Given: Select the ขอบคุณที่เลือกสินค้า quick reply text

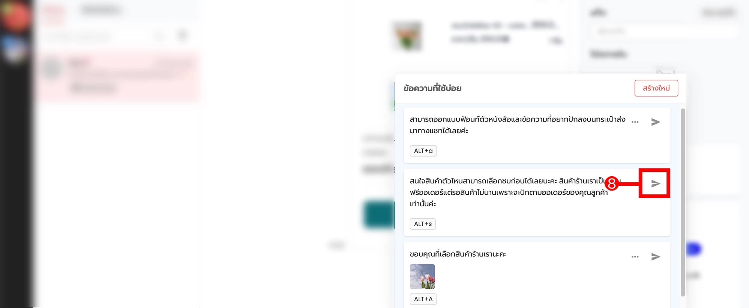Looking at the screenshot, I should click(458, 254).
